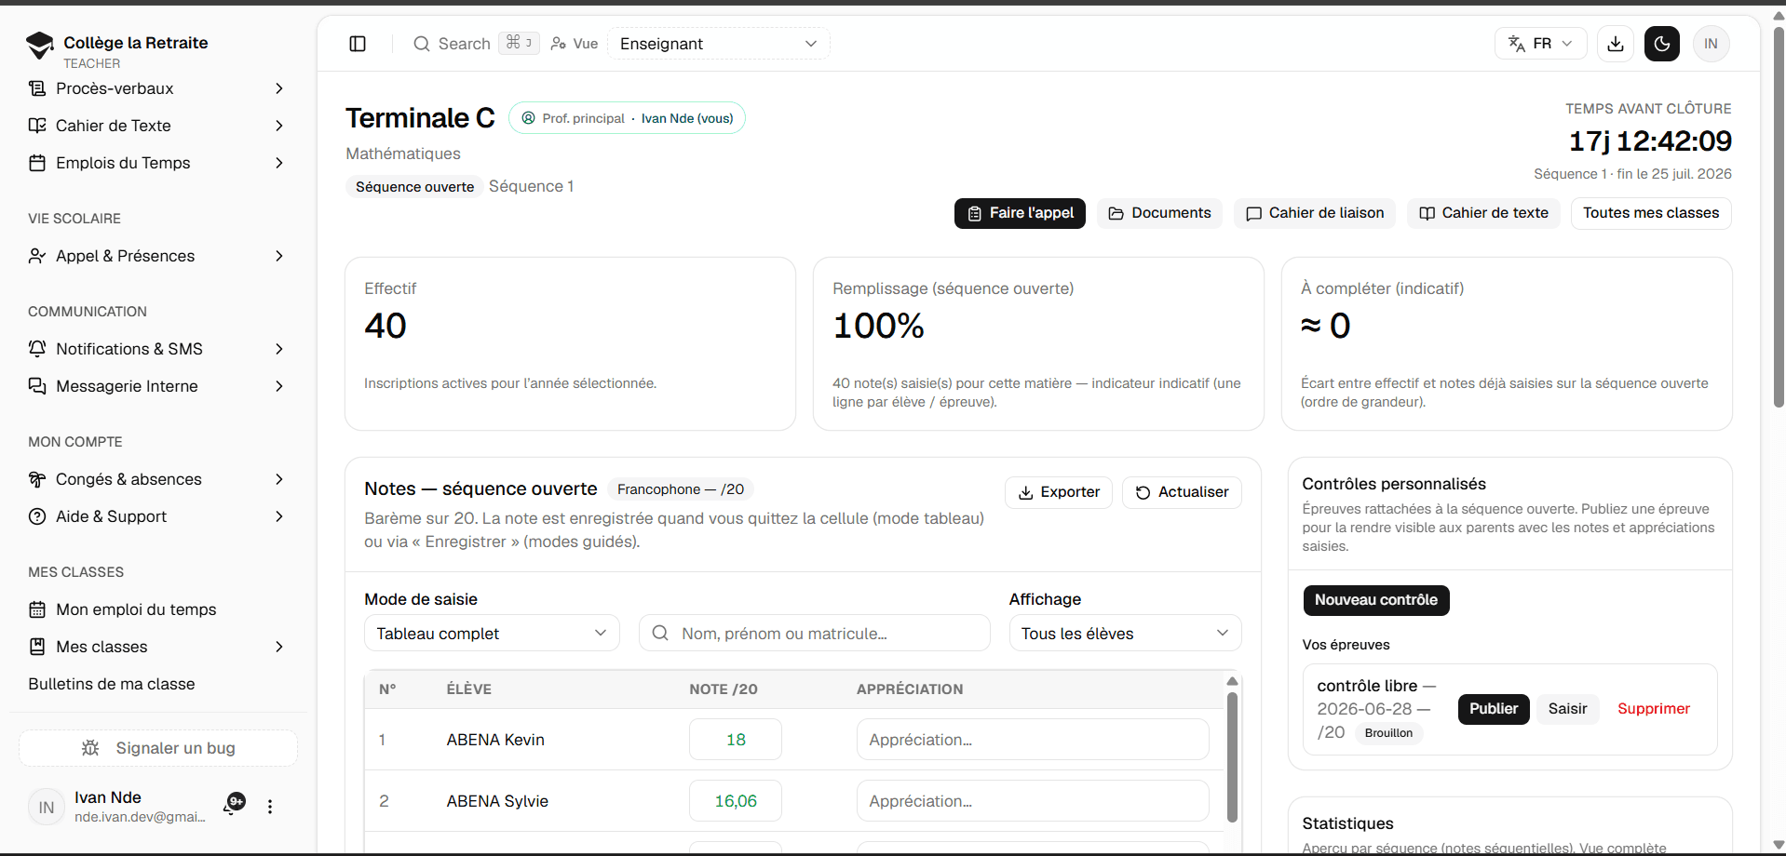Expand Appel & Présences chevron
Viewport: 1786px width, 856px height.
click(x=279, y=256)
